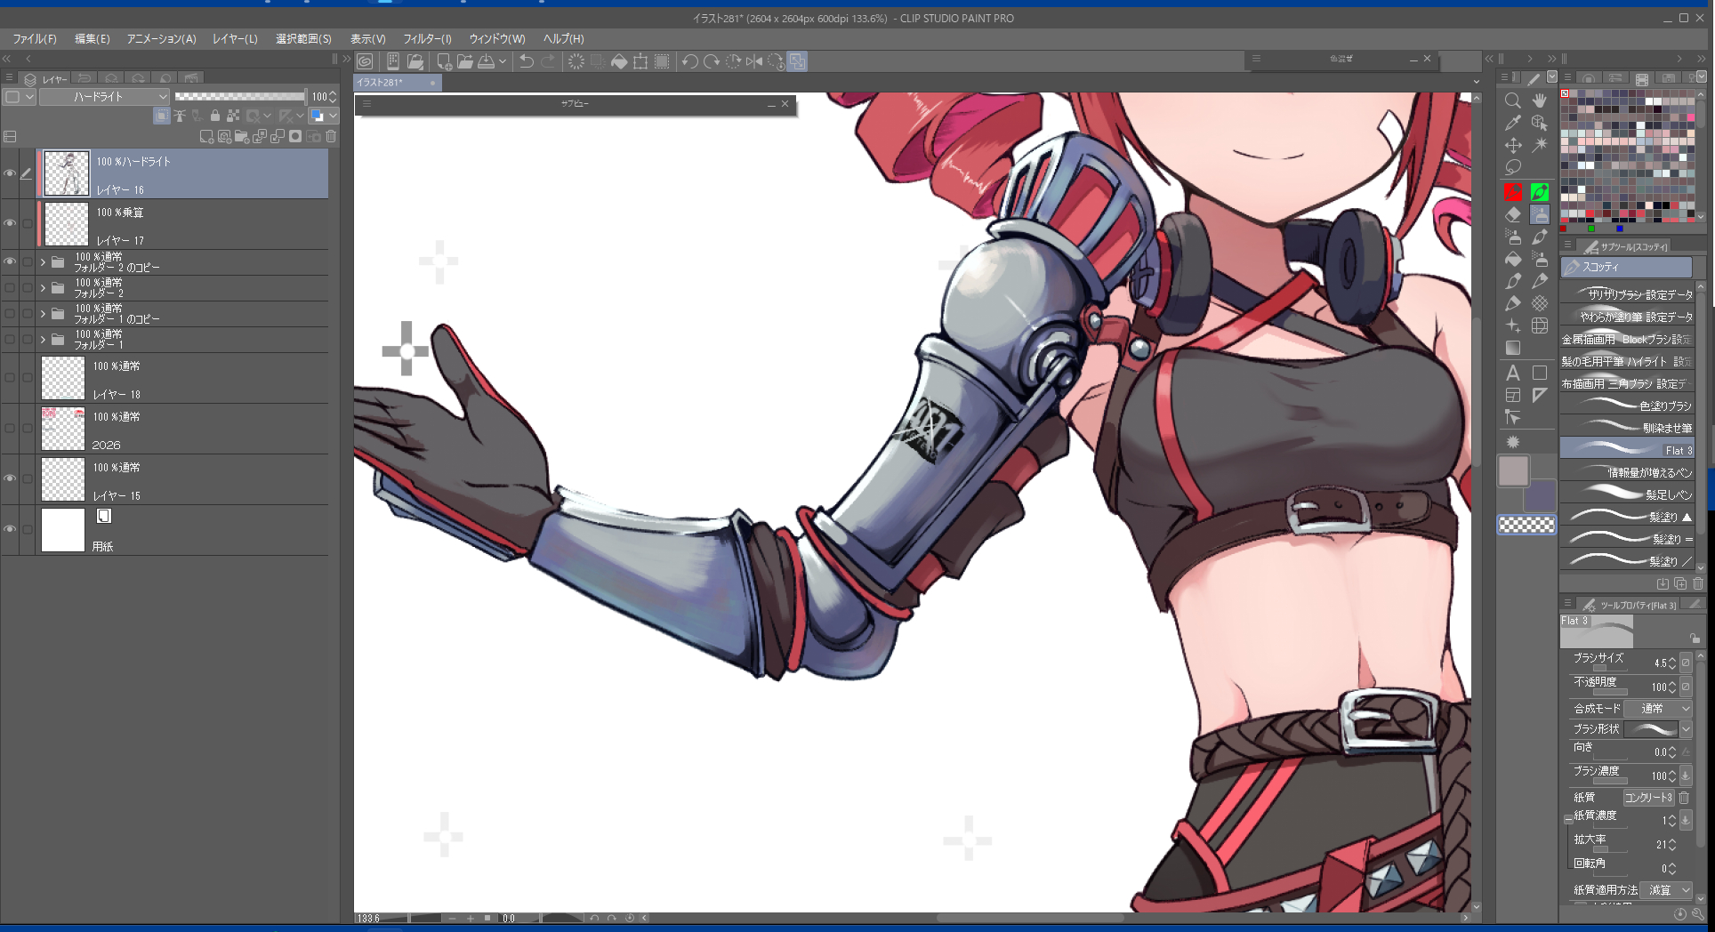Screen dimensions: 1715x932
Task: Open the レイヤー(L) menu
Action: (235, 39)
